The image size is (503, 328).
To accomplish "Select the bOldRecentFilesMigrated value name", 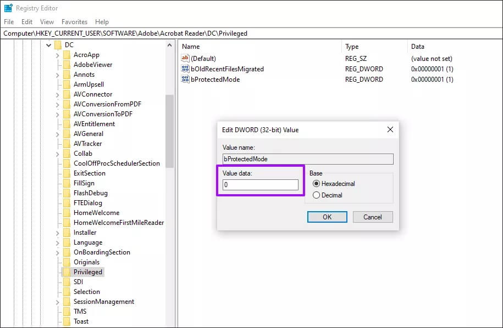I will (x=227, y=69).
